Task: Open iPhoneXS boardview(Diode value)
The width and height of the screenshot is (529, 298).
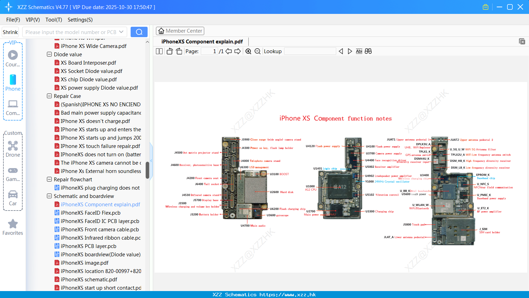Action: pos(101,254)
